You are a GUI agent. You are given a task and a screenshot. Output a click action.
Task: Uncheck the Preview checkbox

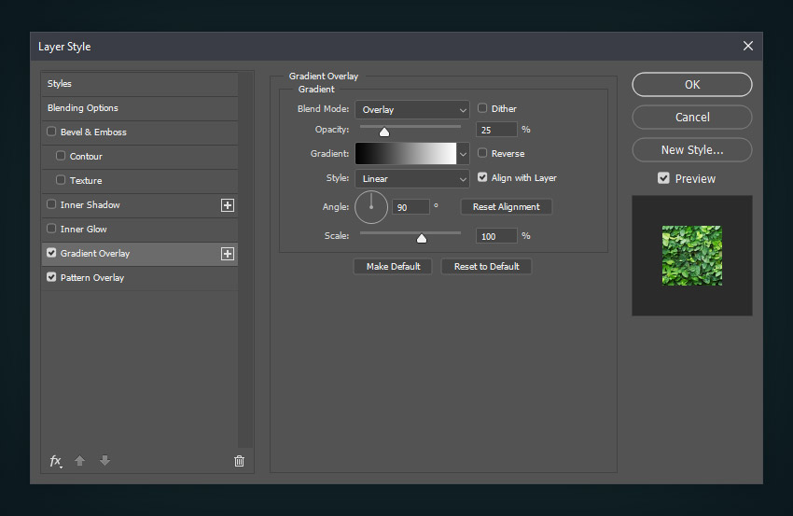[663, 178]
